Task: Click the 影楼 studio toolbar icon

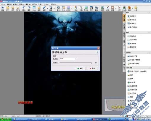Action: pos(96,8)
